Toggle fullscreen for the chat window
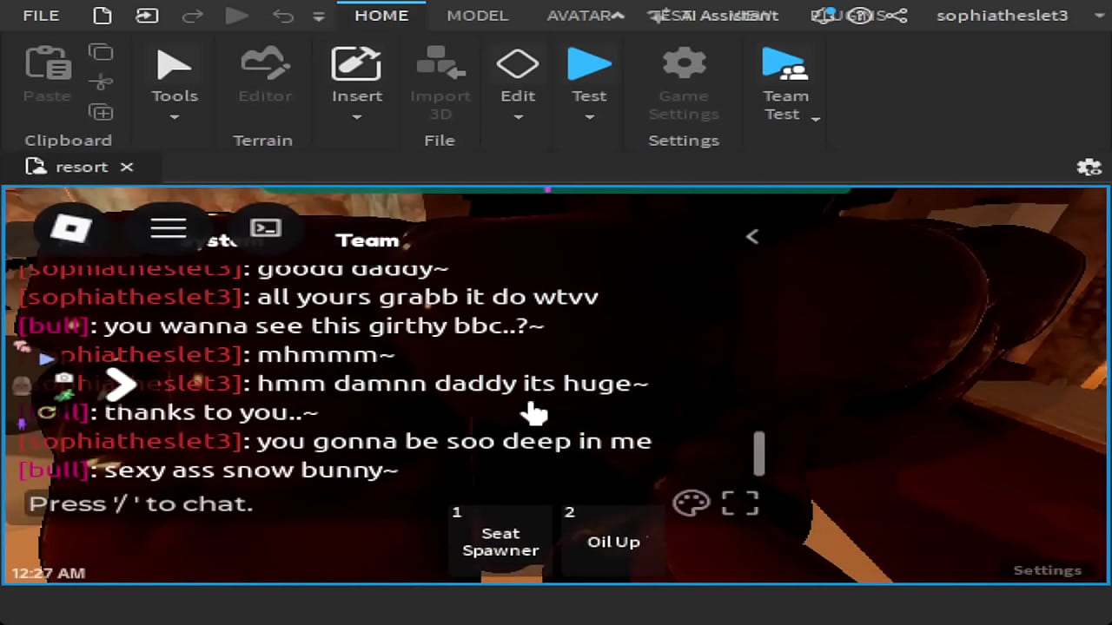This screenshot has width=1112, height=625. [740, 503]
